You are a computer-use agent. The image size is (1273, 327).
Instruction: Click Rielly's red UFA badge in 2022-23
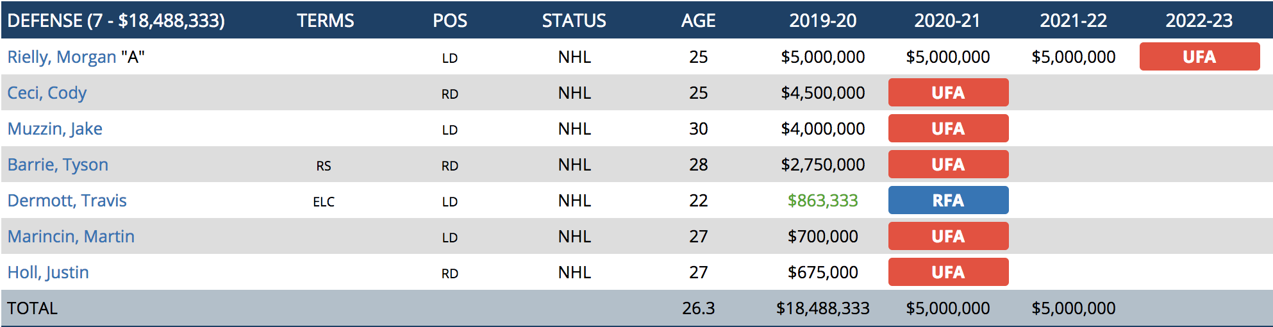click(1199, 57)
